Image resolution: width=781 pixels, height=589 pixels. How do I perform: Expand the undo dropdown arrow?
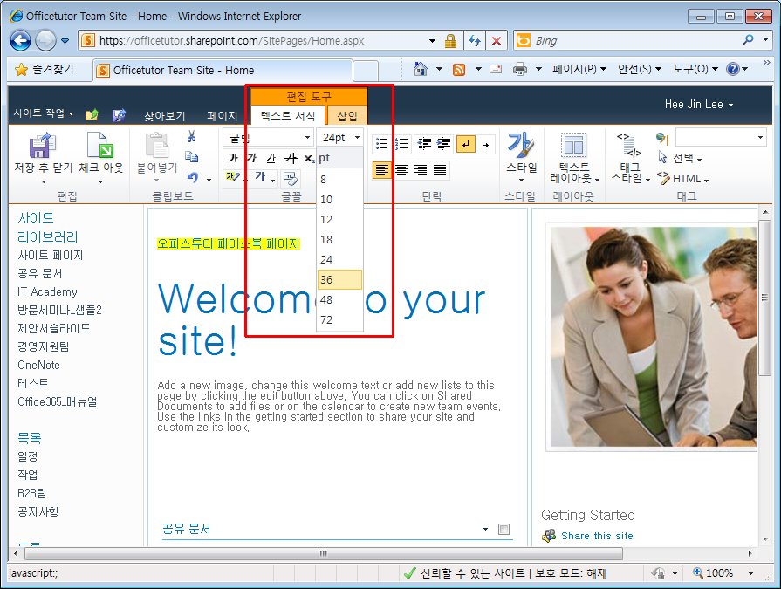click(x=209, y=180)
